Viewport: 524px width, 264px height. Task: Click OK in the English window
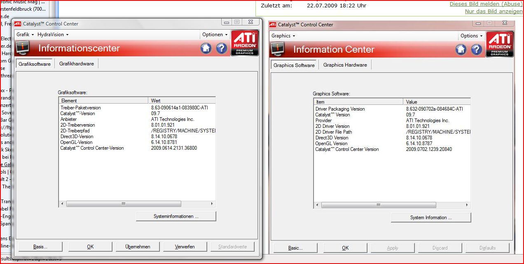(x=346, y=248)
